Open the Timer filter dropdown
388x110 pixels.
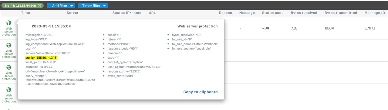pyautogui.click(x=93, y=5)
